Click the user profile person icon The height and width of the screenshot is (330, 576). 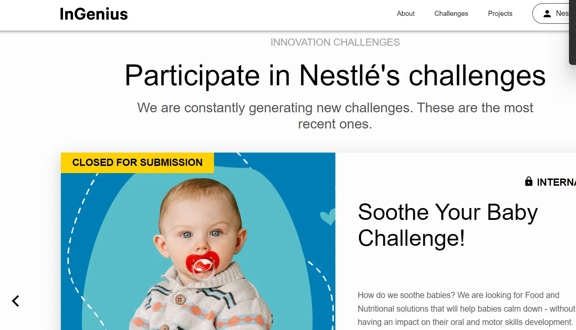tap(547, 14)
